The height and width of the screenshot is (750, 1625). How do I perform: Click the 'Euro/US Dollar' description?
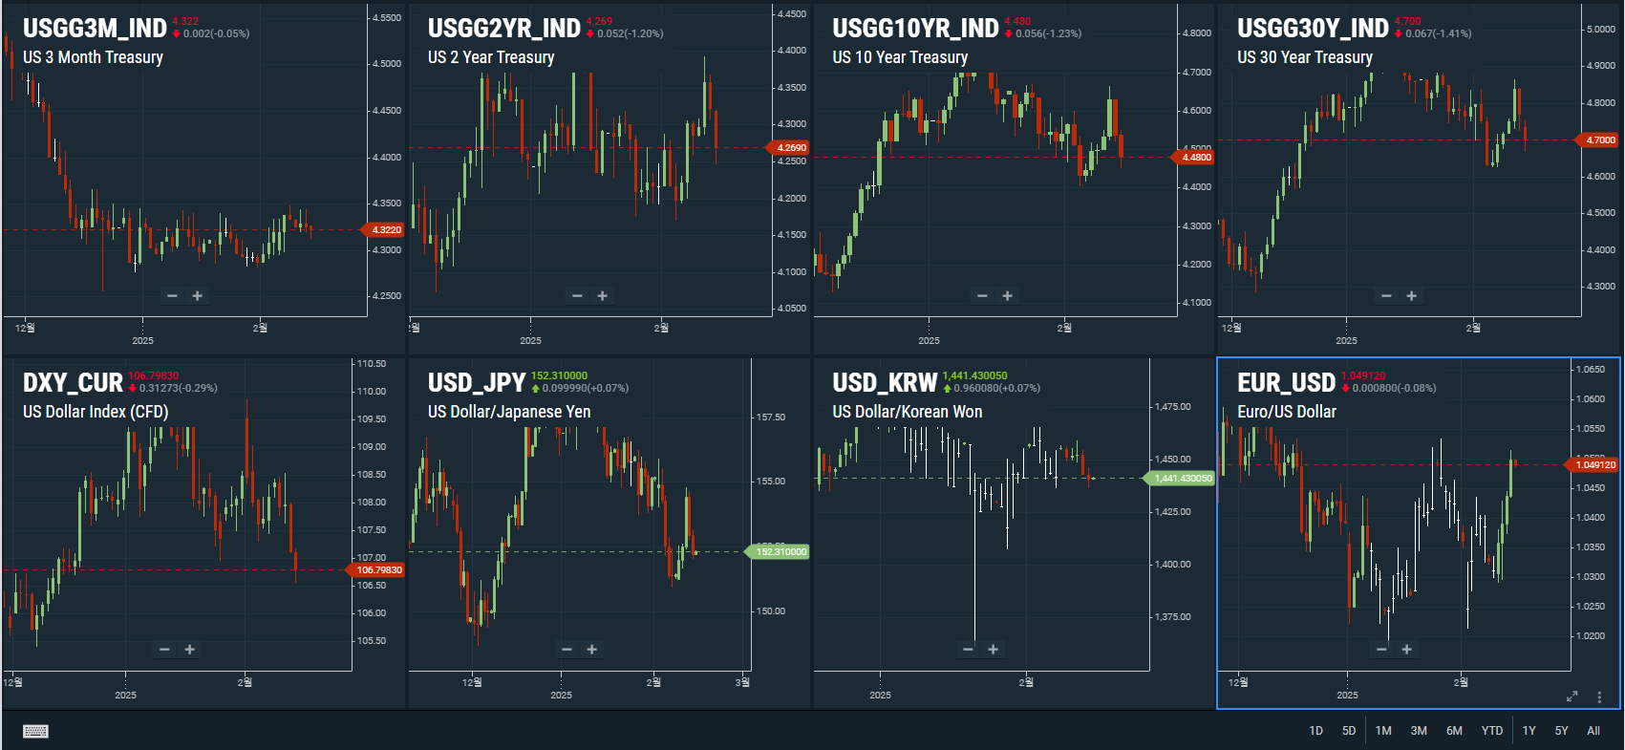pyautogui.click(x=1287, y=412)
